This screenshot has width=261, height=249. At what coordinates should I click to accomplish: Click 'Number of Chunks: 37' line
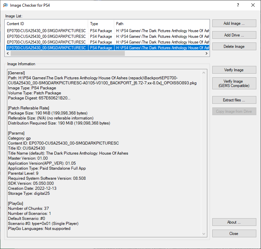28,209
